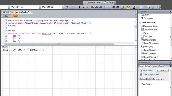Viewport: 172px width, 96px height.
Task: Click the Borders icon
Action: click(122, 7)
